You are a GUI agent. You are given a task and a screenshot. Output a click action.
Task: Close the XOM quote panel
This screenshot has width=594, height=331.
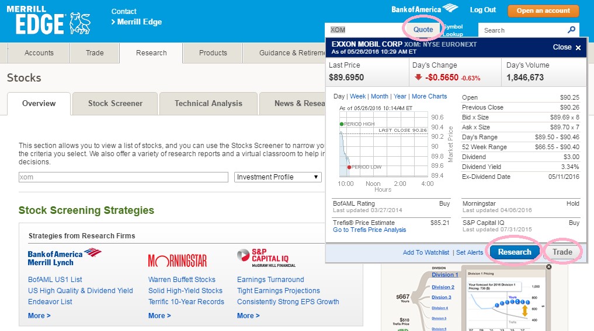pyautogui.click(x=567, y=47)
